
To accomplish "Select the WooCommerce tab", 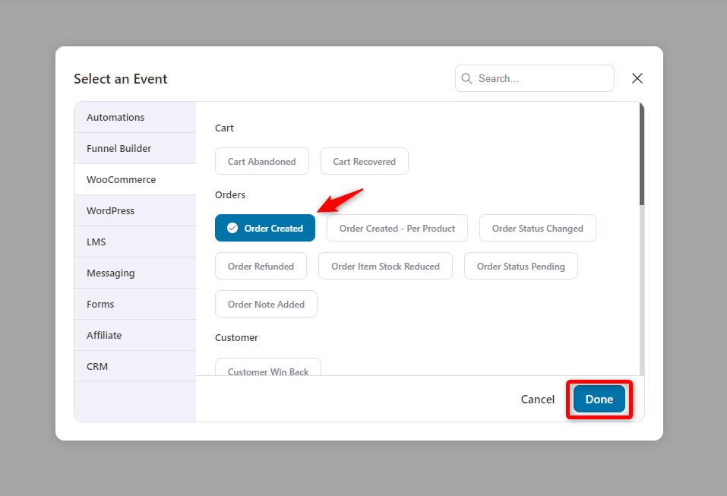I will [x=135, y=179].
